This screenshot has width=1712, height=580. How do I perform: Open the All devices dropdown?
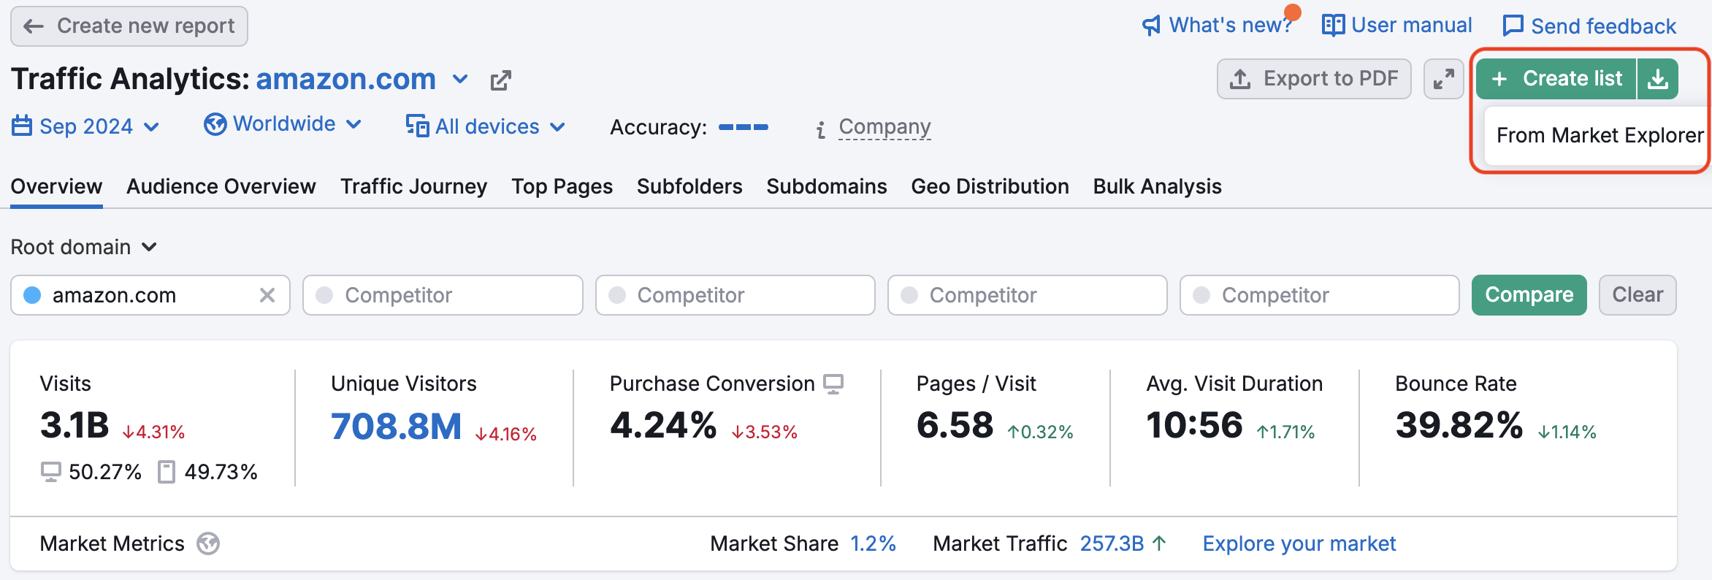[x=486, y=126]
